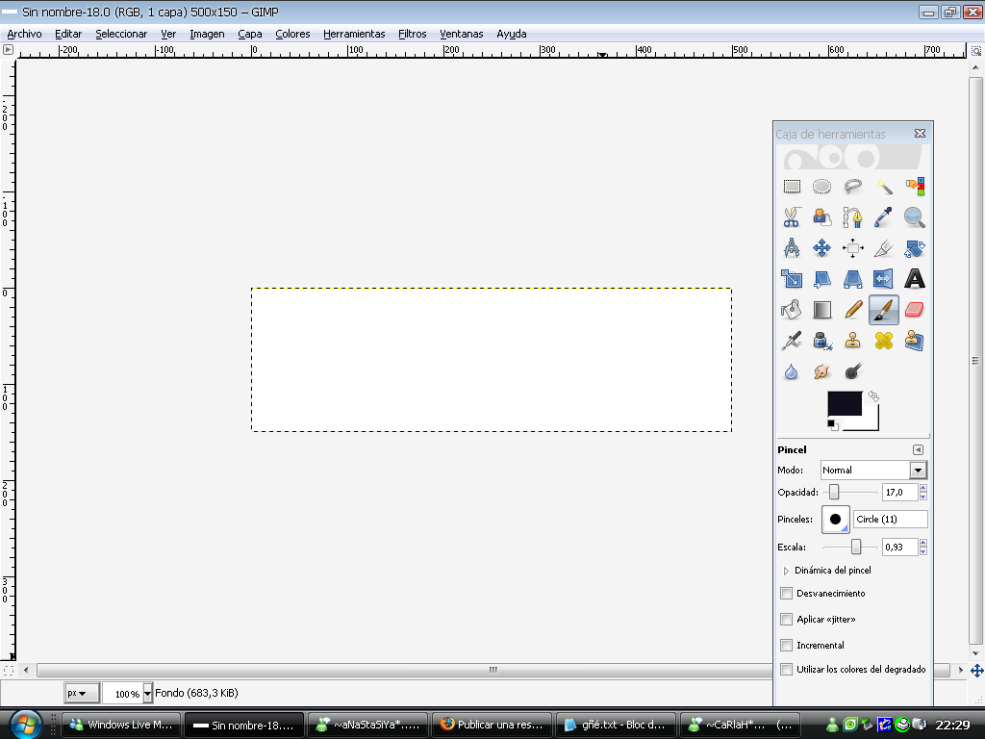Select the Clone stamp tool
Image resolution: width=985 pixels, height=739 pixels.
click(x=852, y=342)
